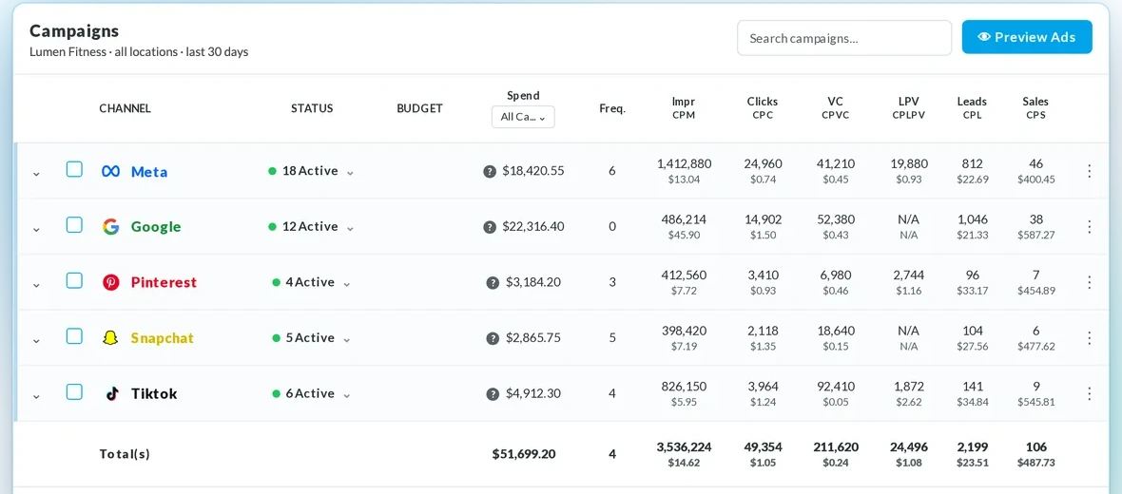Click the STATUS column header
Image resolution: width=1122 pixels, height=494 pixels.
pos(312,108)
